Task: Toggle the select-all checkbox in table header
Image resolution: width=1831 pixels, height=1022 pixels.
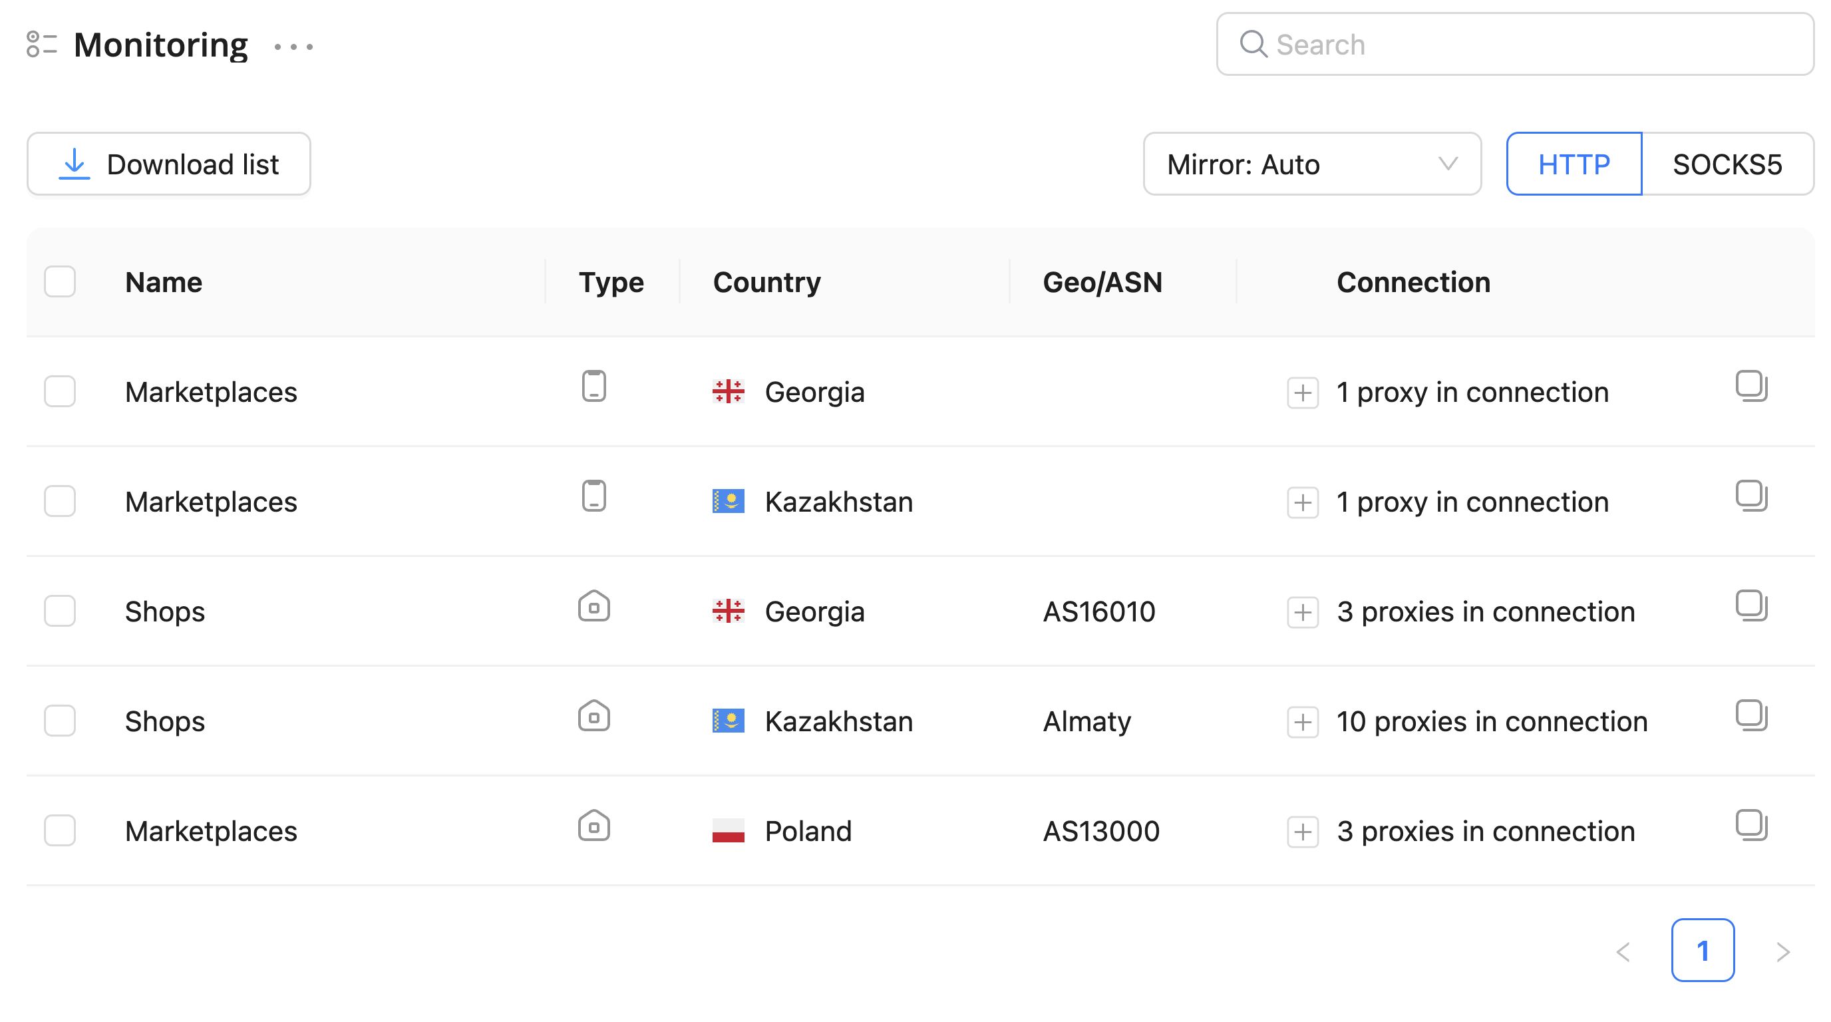Action: 60,281
